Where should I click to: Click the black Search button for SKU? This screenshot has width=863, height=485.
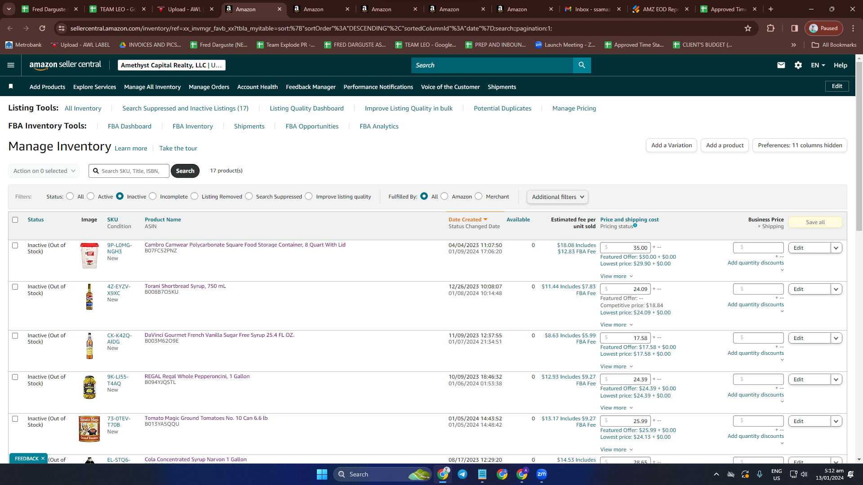185,171
